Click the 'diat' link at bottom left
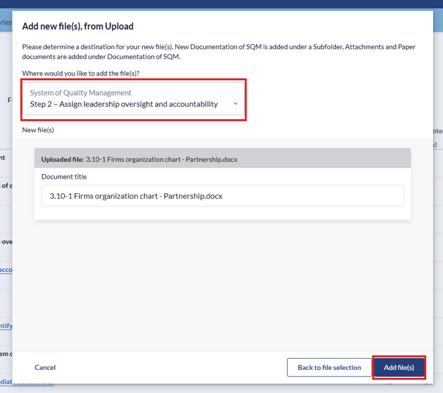443x393 pixels. point(6,381)
